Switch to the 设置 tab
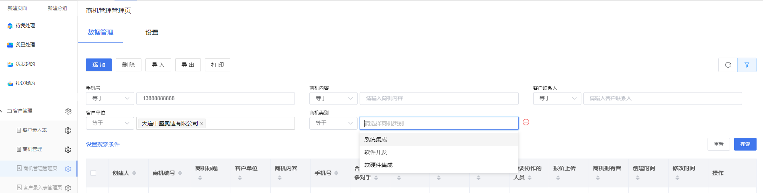The width and height of the screenshot is (763, 193). 152,32
